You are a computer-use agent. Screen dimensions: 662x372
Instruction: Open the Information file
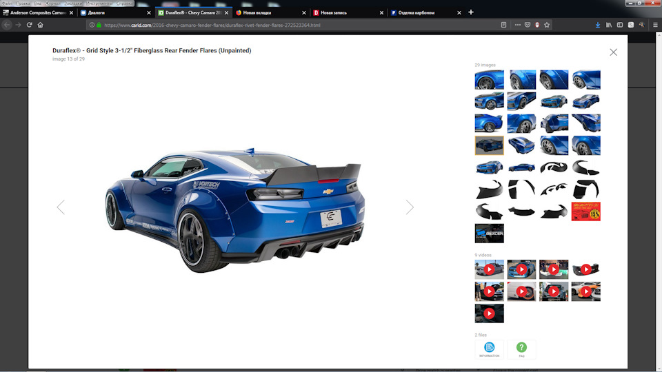[490, 349]
